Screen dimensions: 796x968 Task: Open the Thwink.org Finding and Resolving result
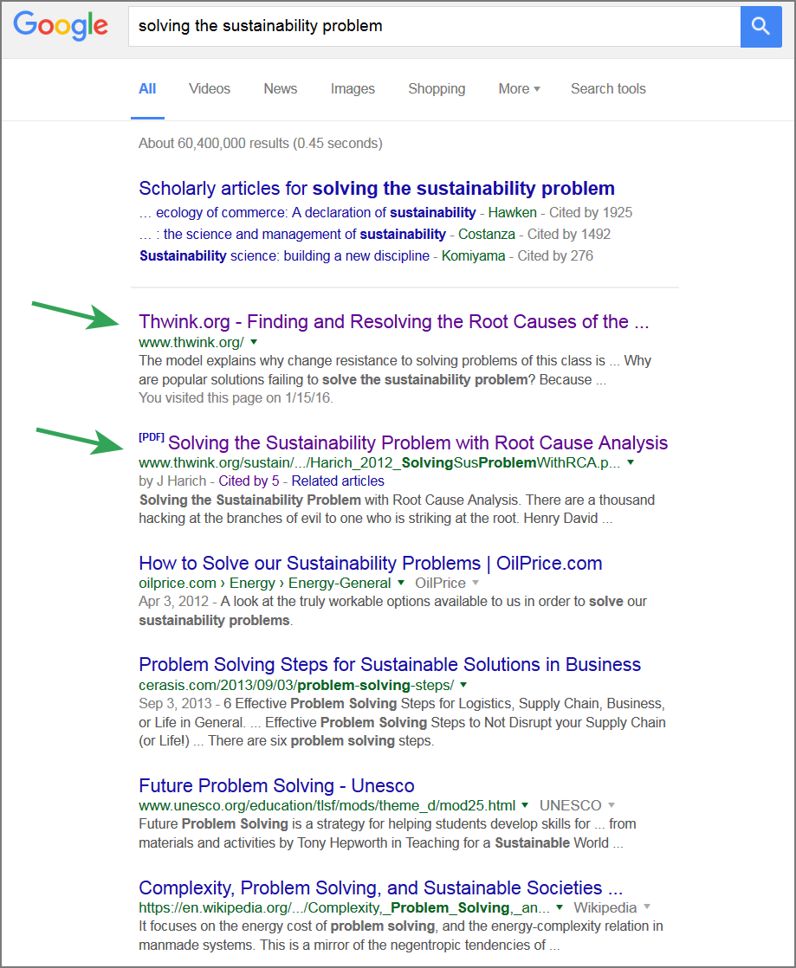pyautogui.click(x=393, y=322)
